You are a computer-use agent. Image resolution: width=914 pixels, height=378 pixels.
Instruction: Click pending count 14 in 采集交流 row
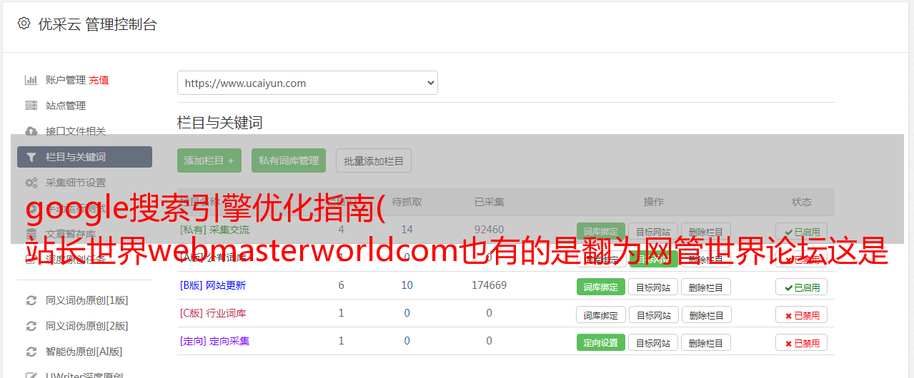pos(407,230)
